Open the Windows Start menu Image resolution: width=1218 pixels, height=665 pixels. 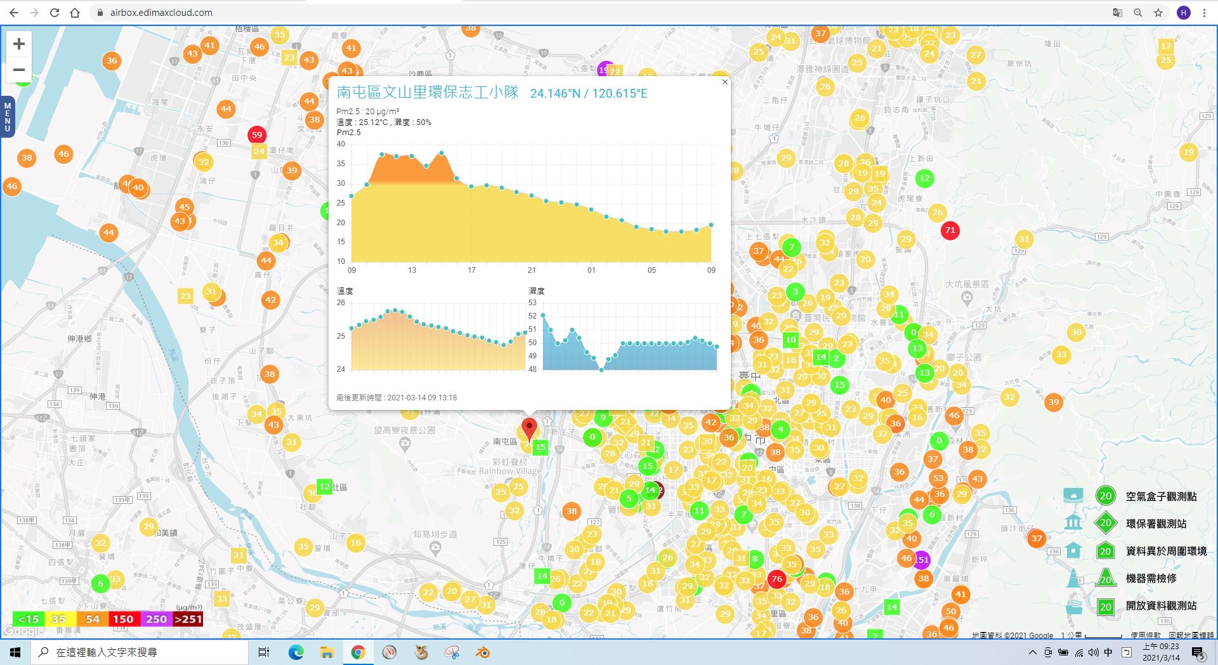15,652
